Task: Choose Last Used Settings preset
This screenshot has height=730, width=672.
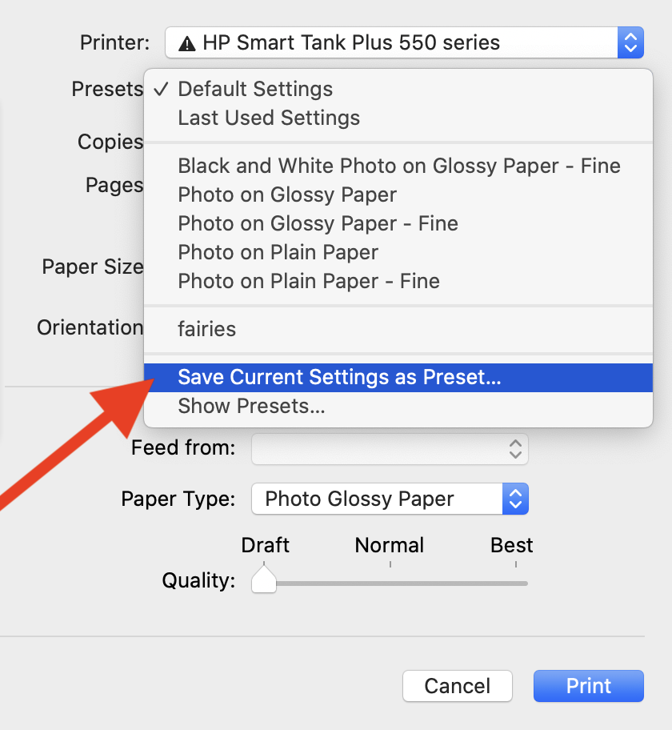Action: coord(269,118)
